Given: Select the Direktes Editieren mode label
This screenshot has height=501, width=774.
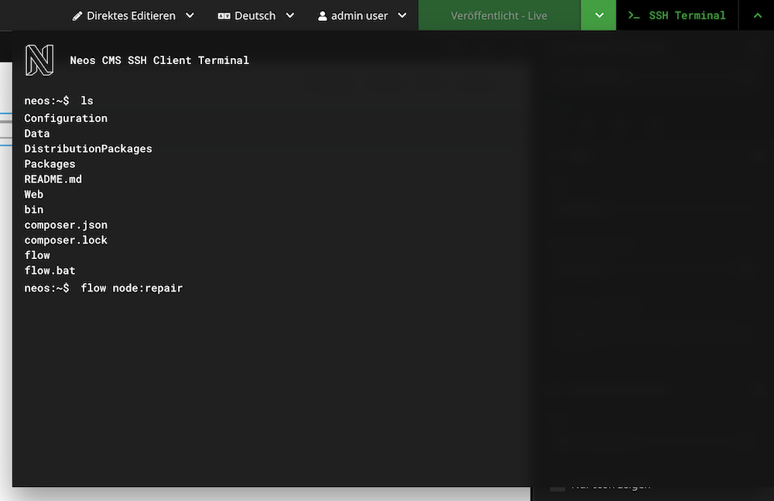Looking at the screenshot, I should 131,15.
